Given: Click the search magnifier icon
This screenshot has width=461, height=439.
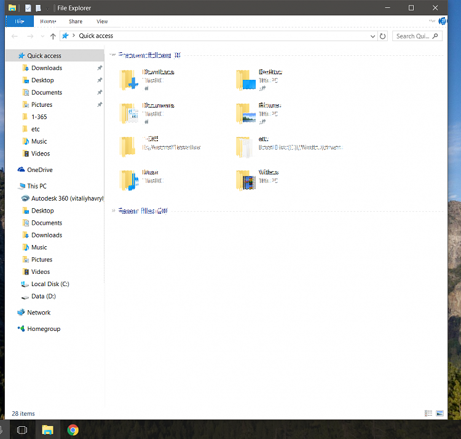Looking at the screenshot, I should coord(435,36).
